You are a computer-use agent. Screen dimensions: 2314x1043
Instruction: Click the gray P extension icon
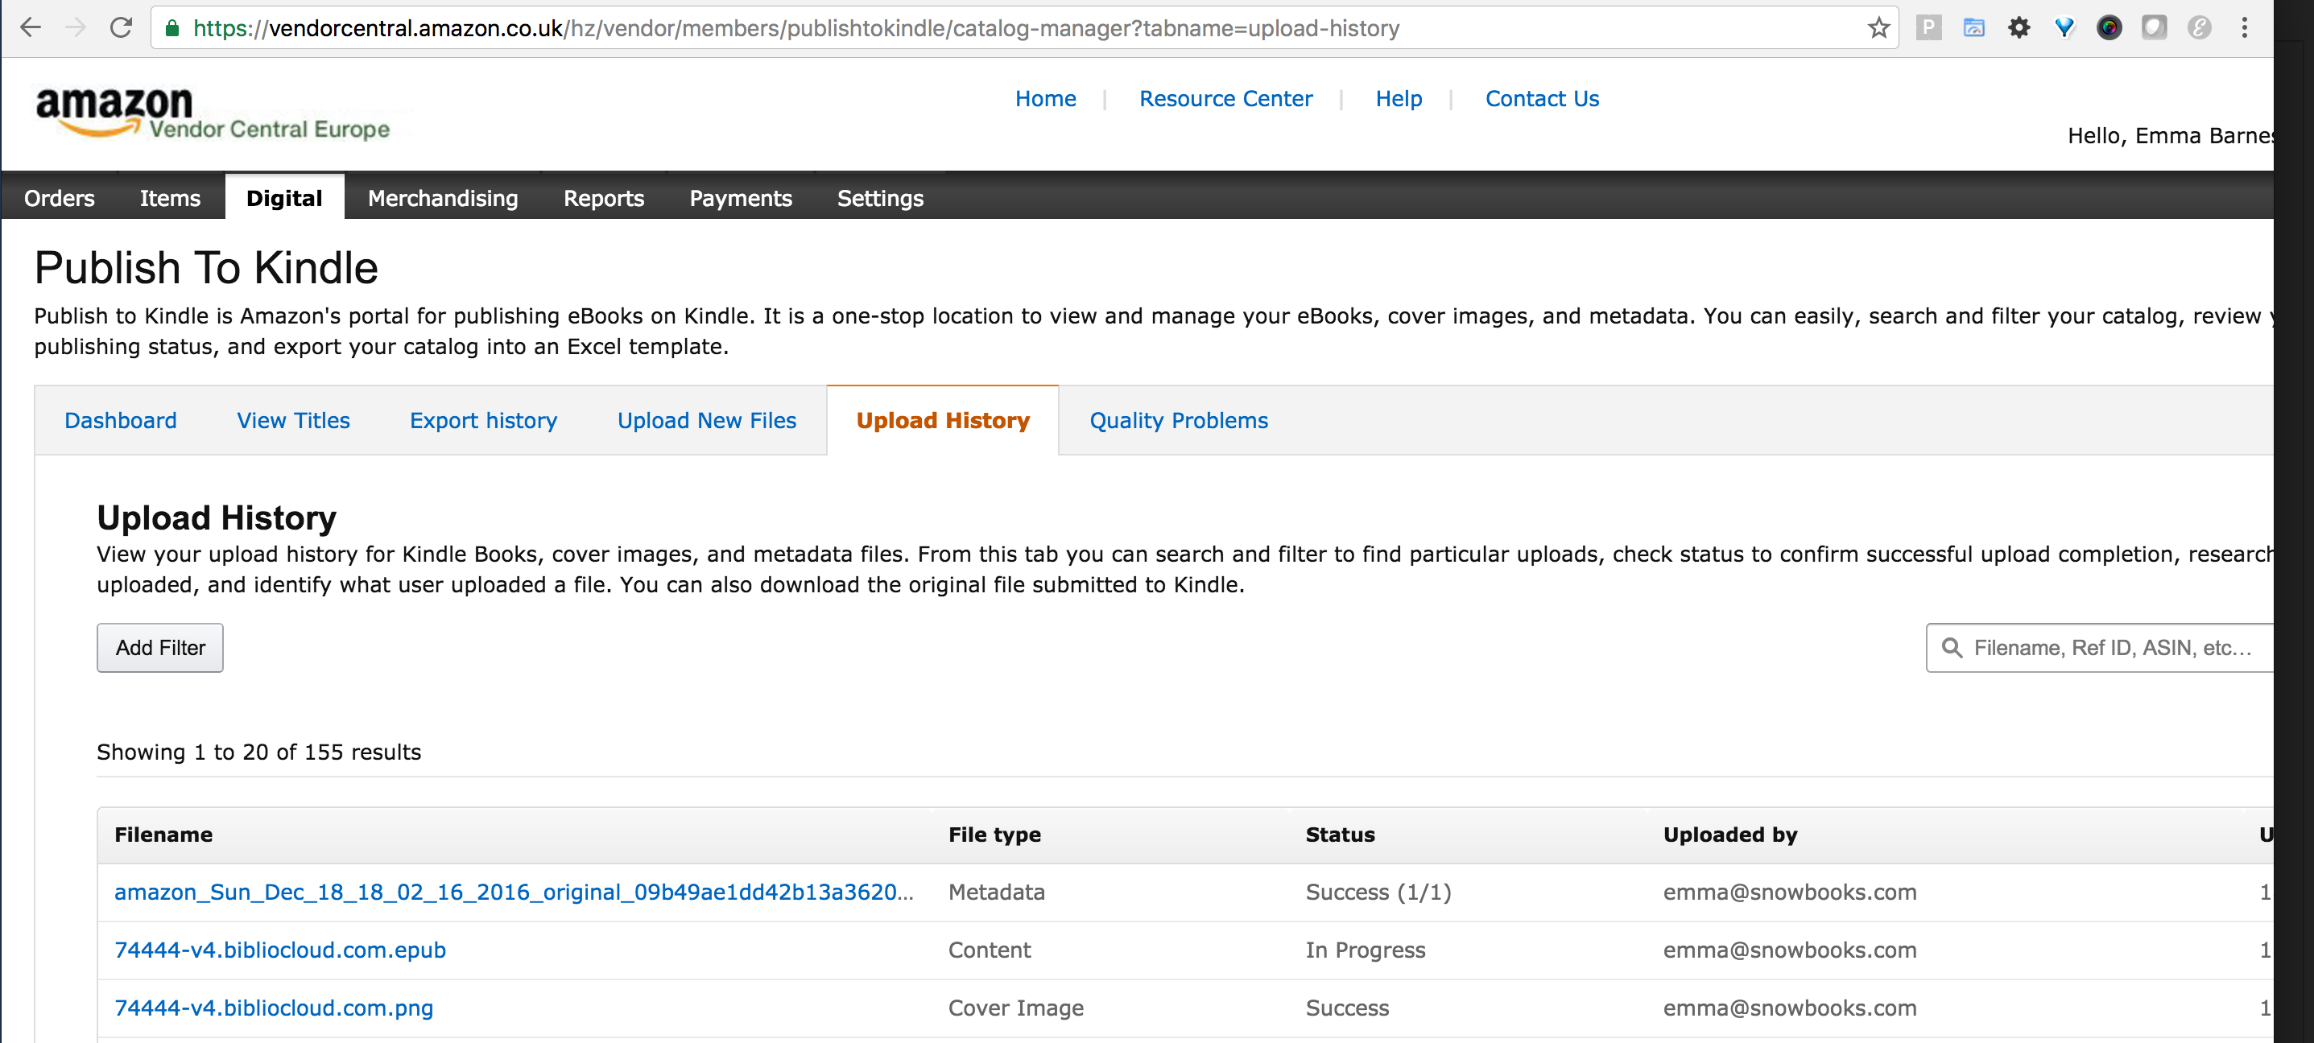(1928, 28)
